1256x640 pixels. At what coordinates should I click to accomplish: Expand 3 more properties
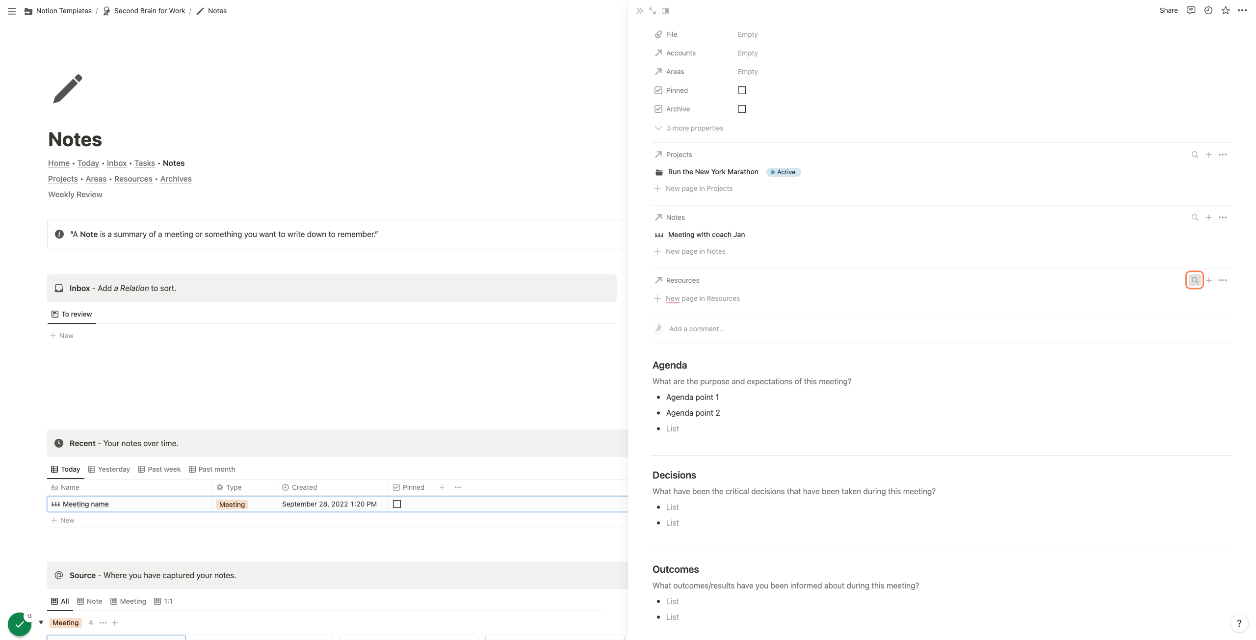pyautogui.click(x=689, y=128)
